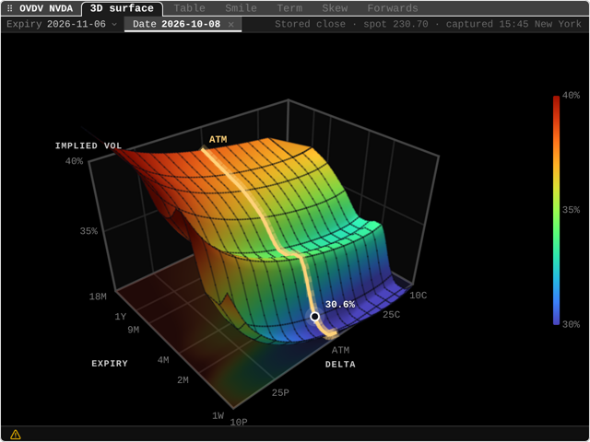Viewport: 590px width, 442px height.
Task: Click the 40% label on vol axis
Action: 74,161
